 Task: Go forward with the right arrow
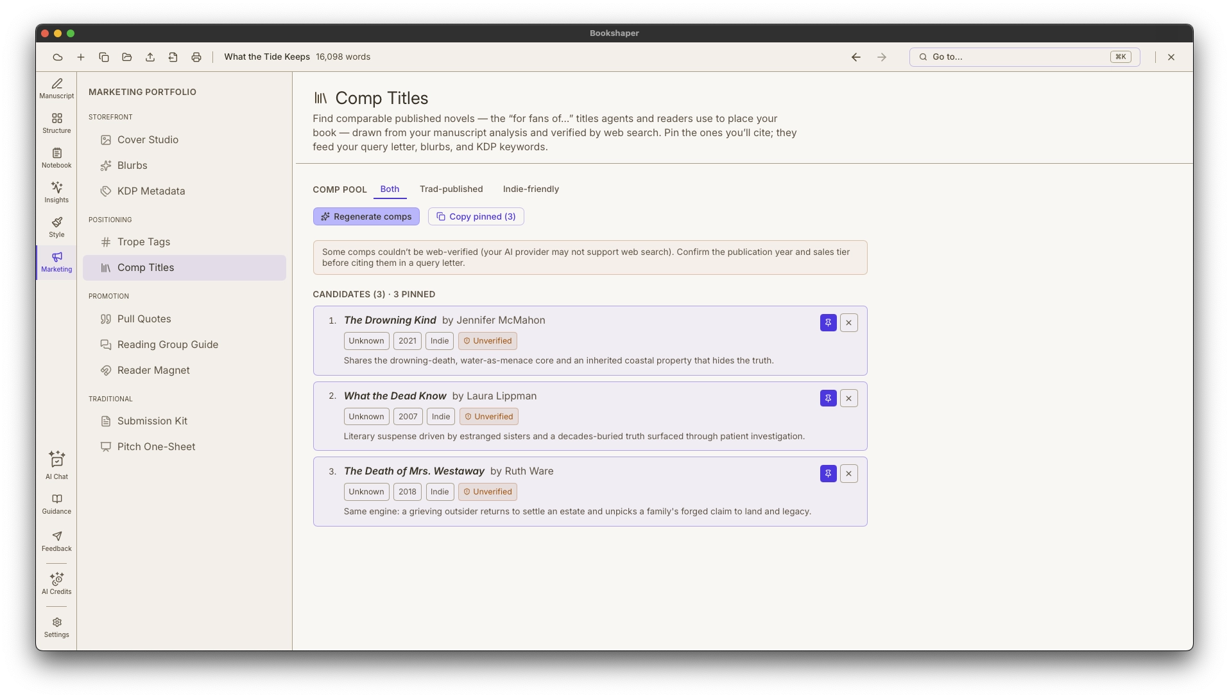pyautogui.click(x=882, y=57)
